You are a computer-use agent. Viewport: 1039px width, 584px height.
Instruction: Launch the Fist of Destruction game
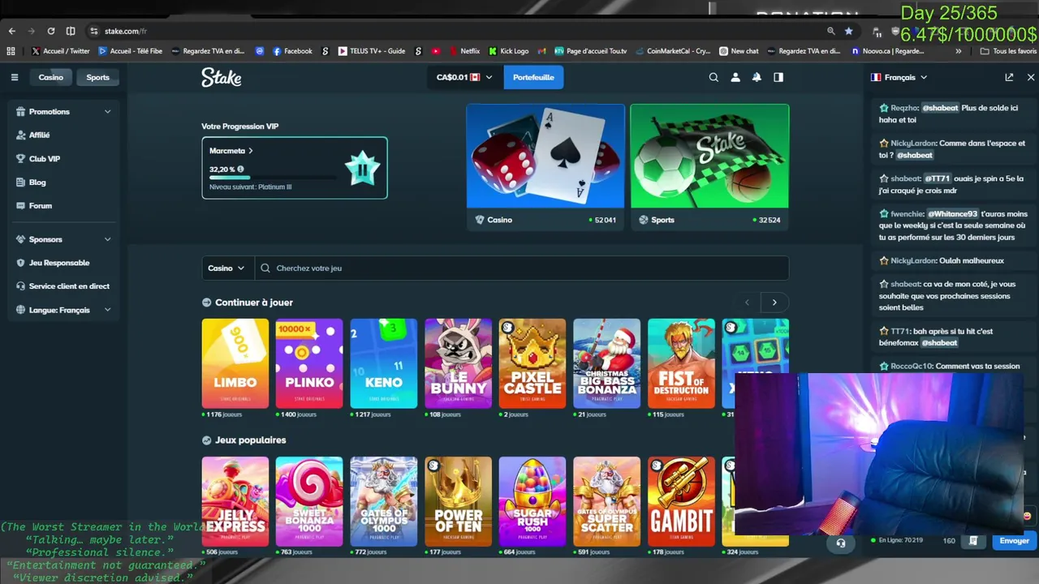[x=682, y=363]
